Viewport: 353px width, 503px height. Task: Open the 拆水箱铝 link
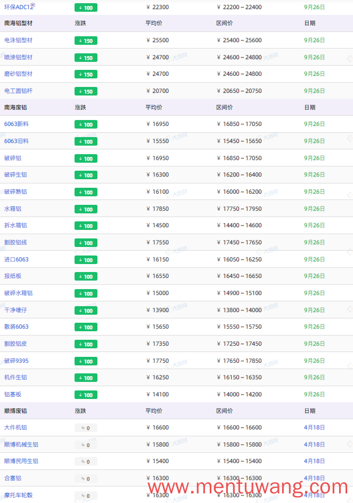click(15, 226)
